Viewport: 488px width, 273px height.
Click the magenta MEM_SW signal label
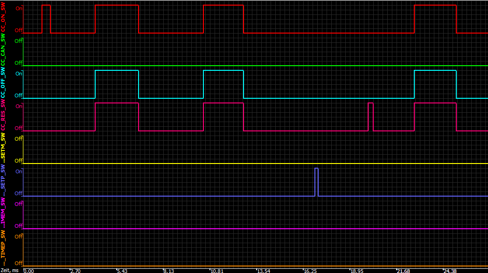[x=3, y=213]
